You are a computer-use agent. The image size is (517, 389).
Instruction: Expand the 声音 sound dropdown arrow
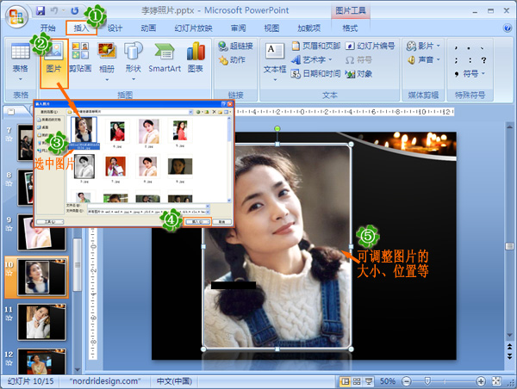click(439, 60)
